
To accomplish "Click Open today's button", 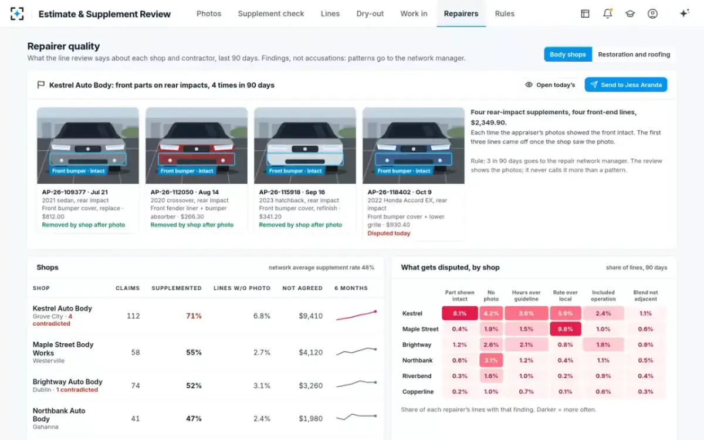I will pos(550,85).
